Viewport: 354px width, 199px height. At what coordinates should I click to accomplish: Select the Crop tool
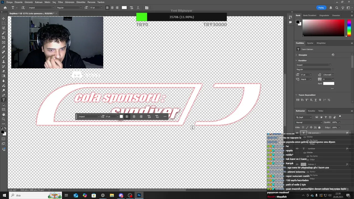(x=4, y=38)
